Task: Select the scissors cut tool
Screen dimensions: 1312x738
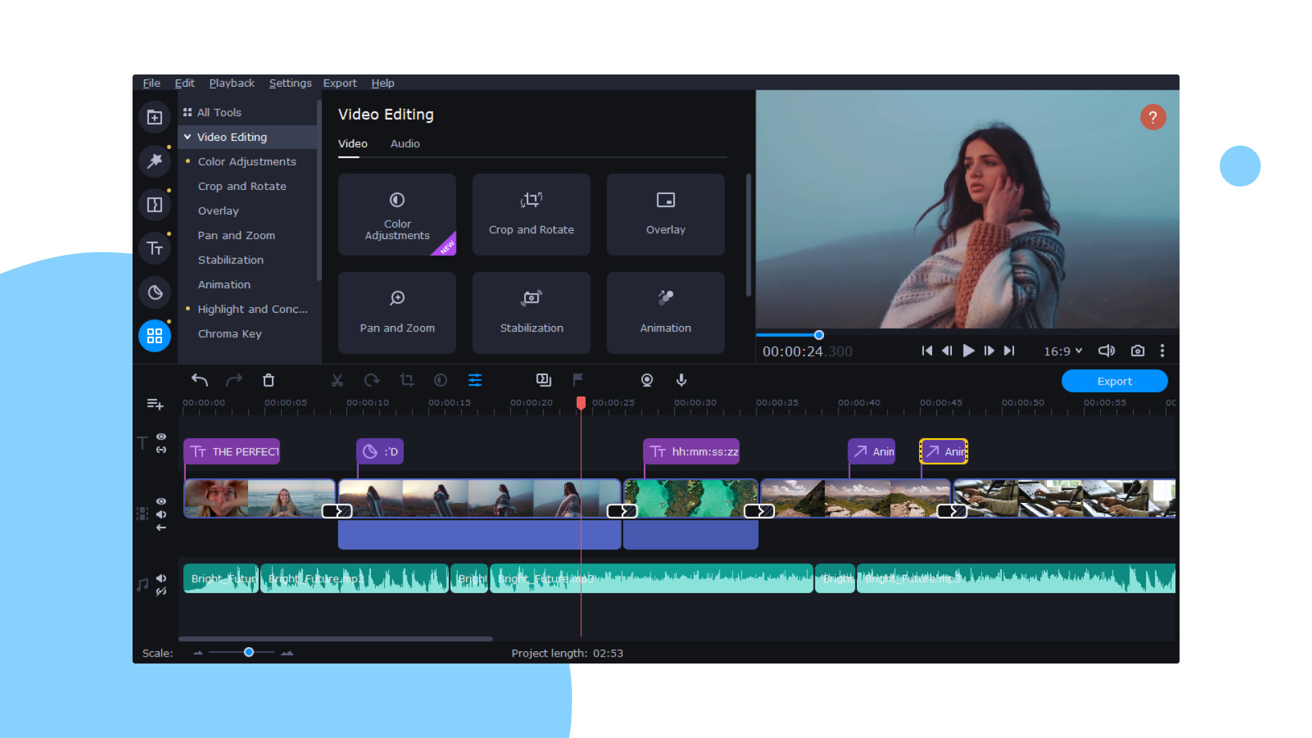Action: (337, 381)
